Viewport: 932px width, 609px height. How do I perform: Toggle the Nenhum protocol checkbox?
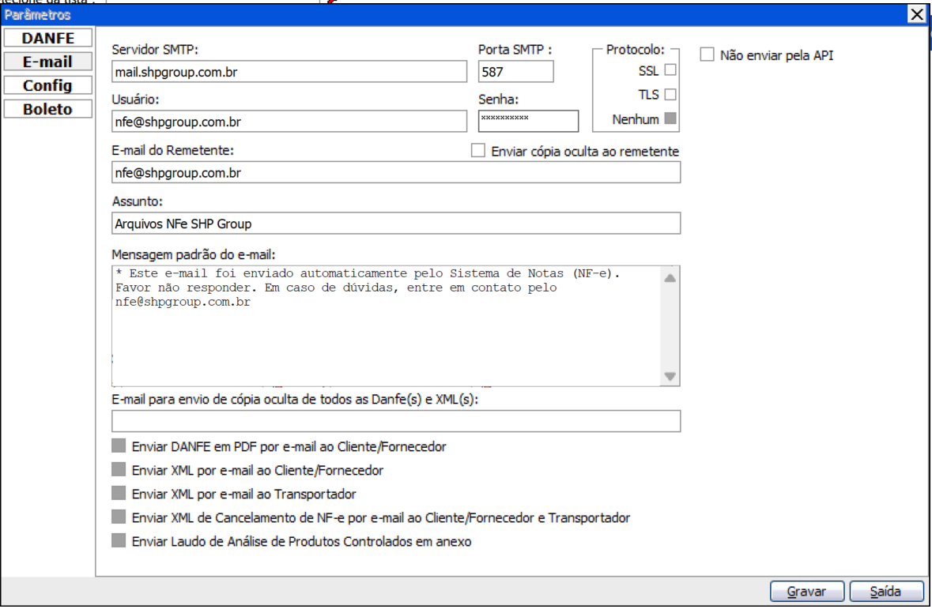click(670, 120)
